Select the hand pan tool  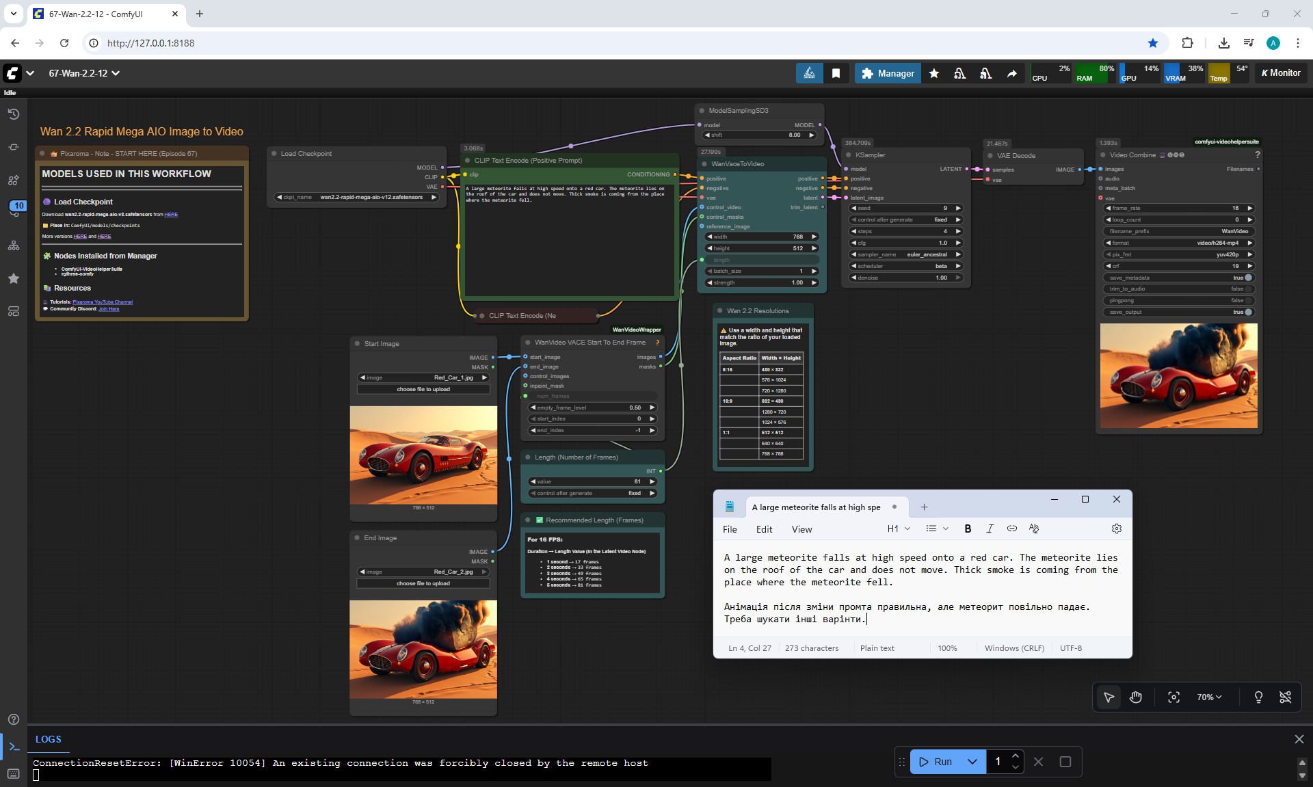coord(1136,697)
